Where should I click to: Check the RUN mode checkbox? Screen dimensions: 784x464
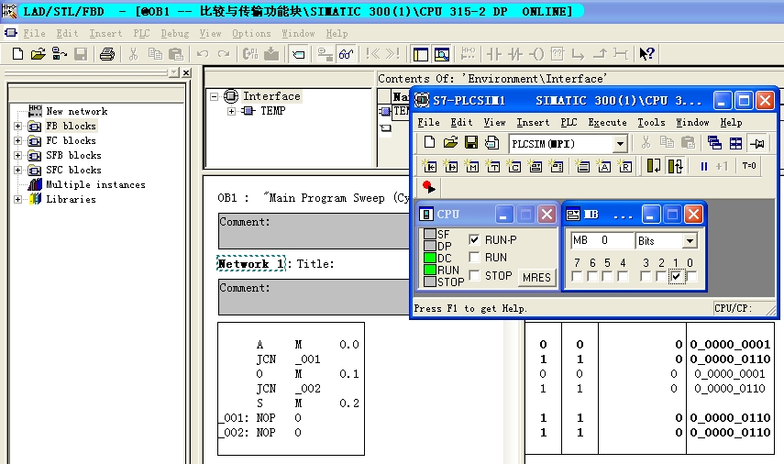click(474, 257)
